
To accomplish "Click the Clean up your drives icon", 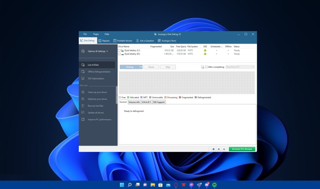I will (83, 92).
